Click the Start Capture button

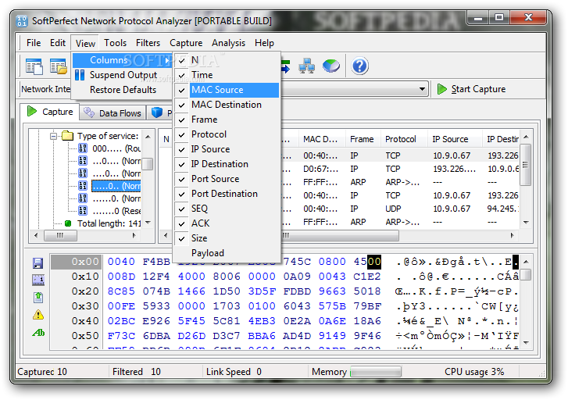click(471, 89)
